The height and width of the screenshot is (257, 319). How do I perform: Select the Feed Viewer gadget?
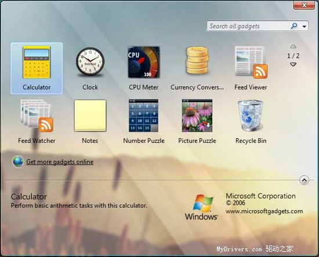[251, 63]
